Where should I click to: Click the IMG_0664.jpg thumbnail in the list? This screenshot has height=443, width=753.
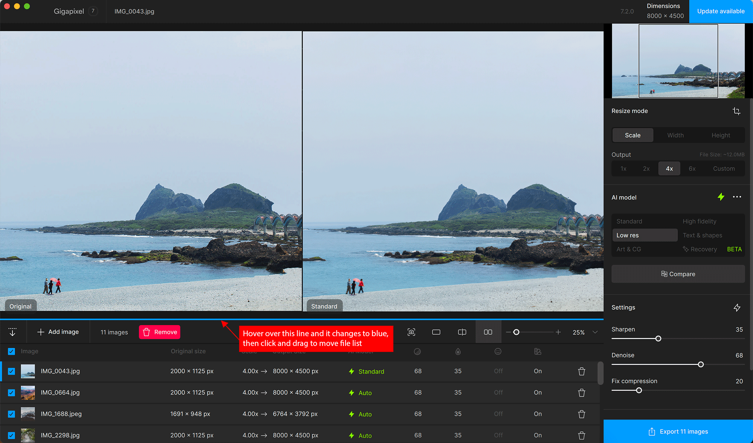(28, 393)
